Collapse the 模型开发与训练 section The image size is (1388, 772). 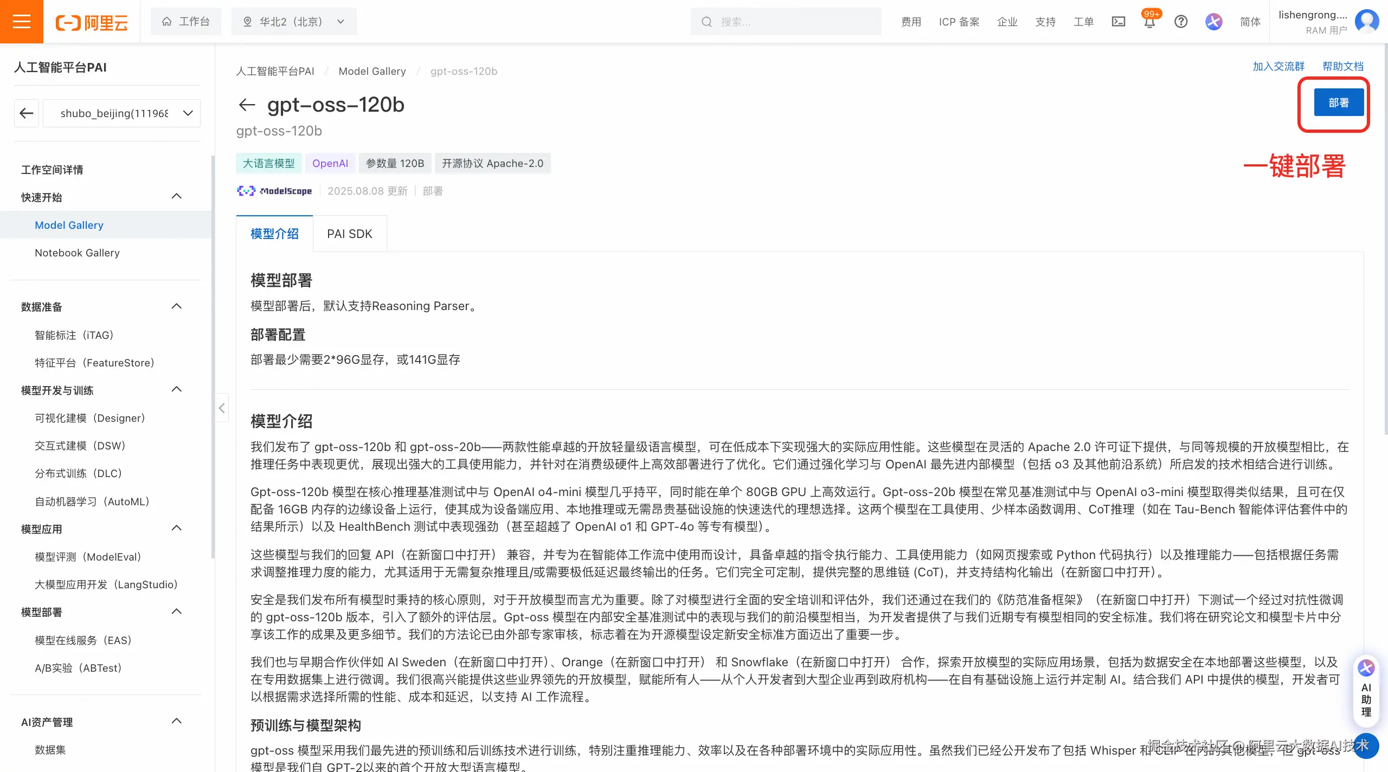176,389
